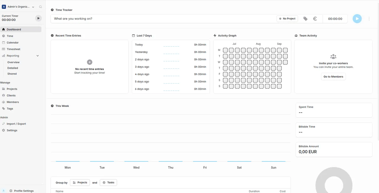The width and height of the screenshot is (379, 193).
Task: Open the Detailed reporting page
Action: [13, 68]
